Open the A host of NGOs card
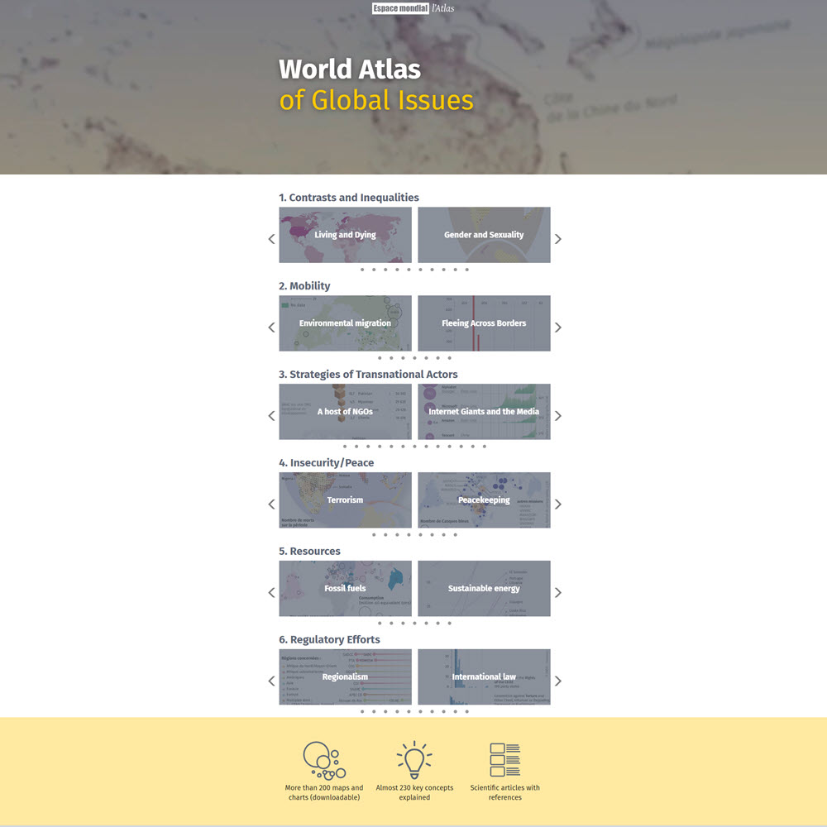Image resolution: width=827 pixels, height=827 pixels. click(x=345, y=411)
